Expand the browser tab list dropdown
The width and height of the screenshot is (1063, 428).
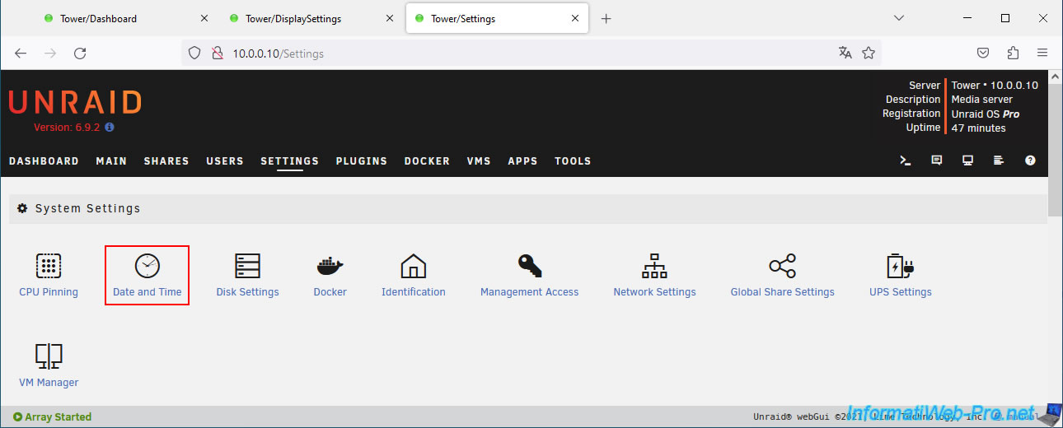click(899, 18)
